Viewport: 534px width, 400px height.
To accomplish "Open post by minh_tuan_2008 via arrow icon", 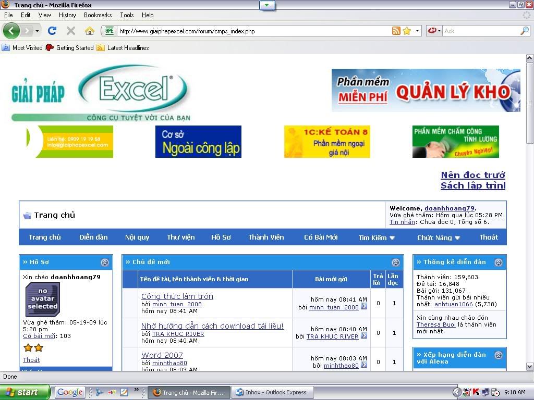I will [364, 306].
